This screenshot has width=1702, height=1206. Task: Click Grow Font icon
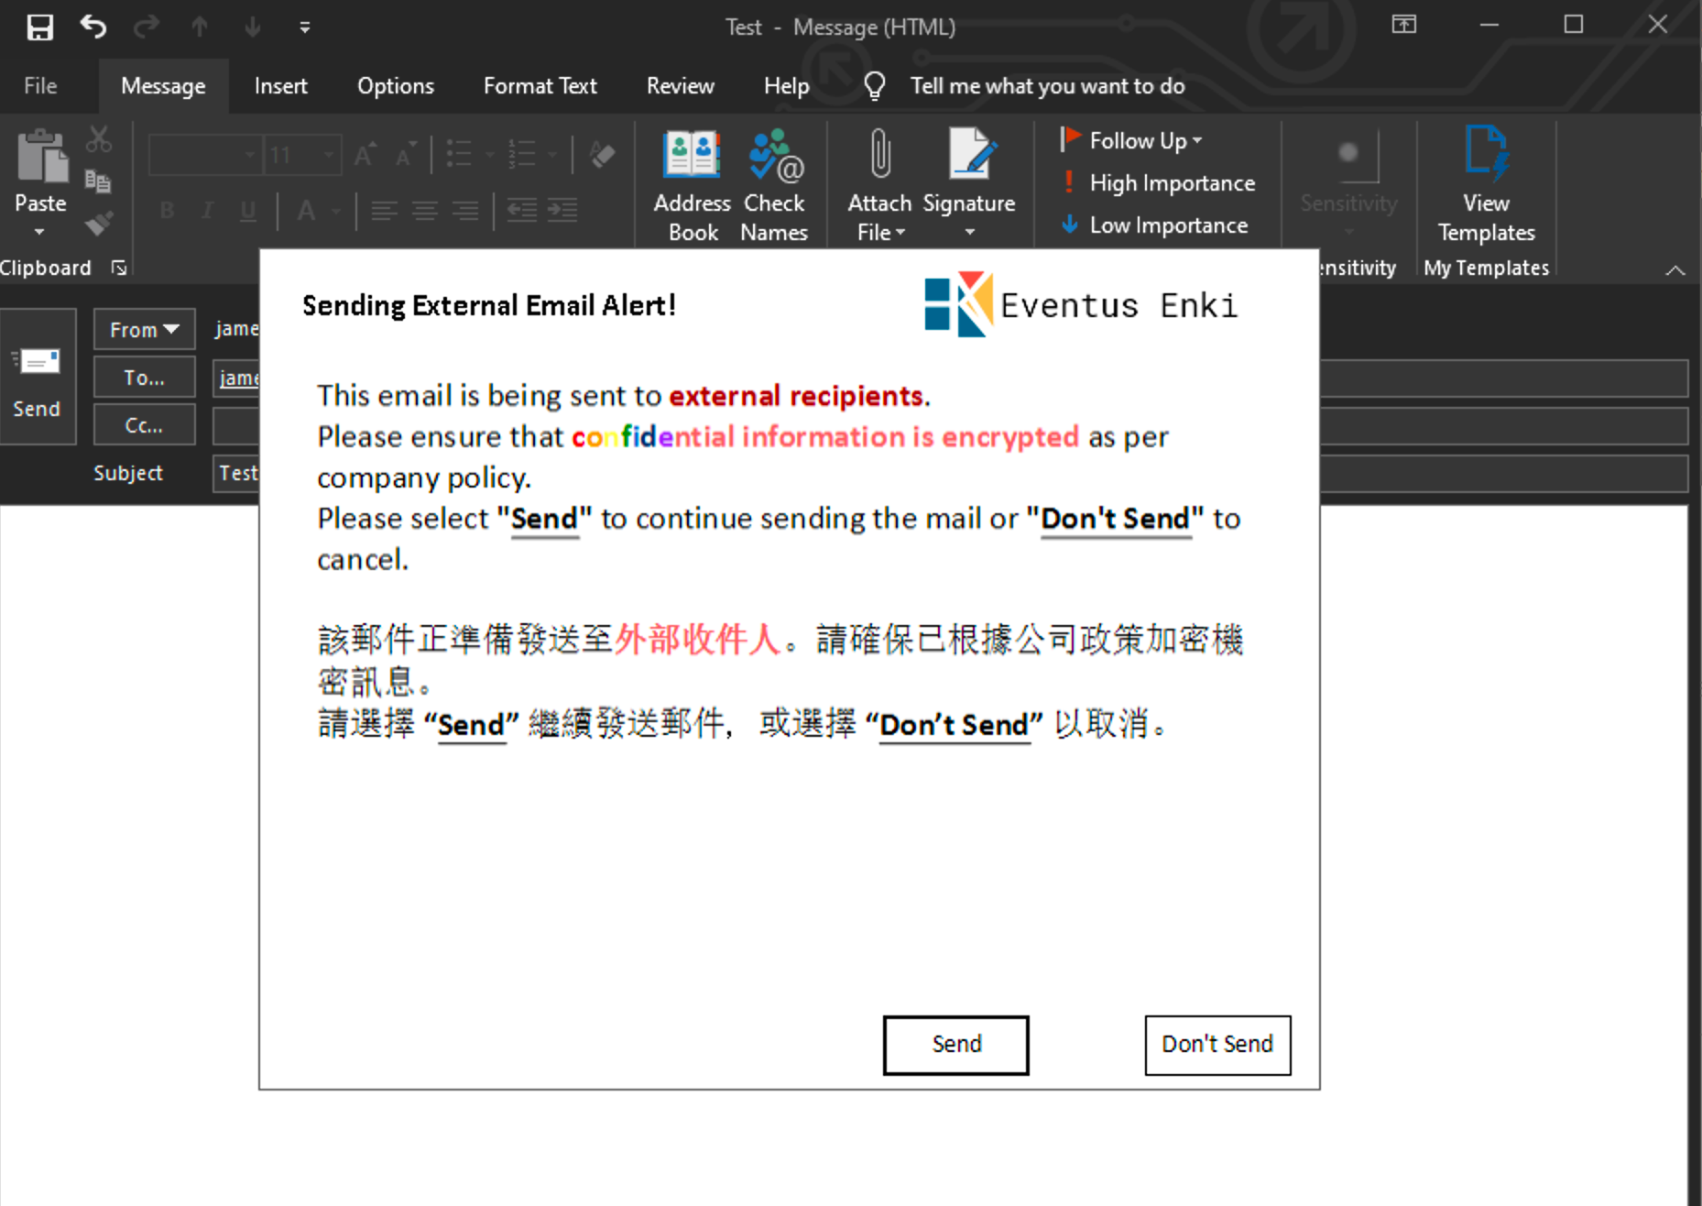point(365,155)
